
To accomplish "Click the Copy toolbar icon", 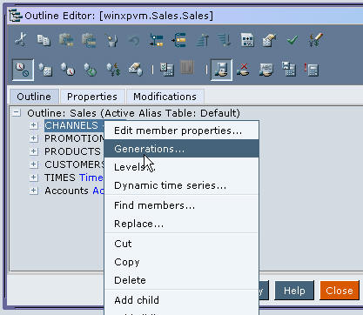I will (44, 40).
